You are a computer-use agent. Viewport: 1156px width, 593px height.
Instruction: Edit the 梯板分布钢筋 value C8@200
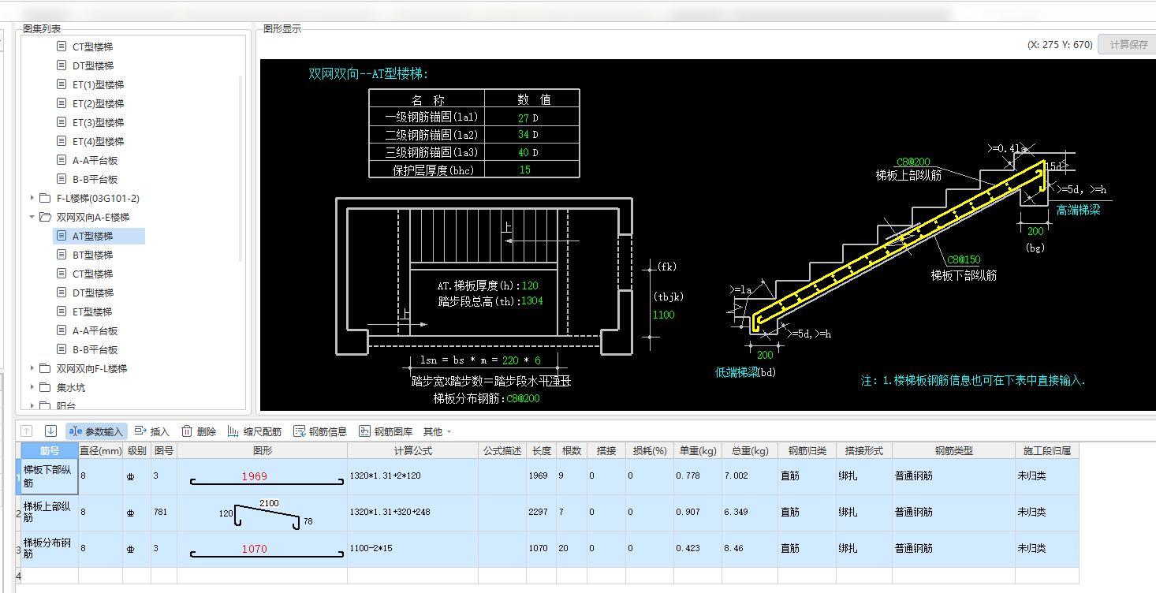[x=524, y=399]
